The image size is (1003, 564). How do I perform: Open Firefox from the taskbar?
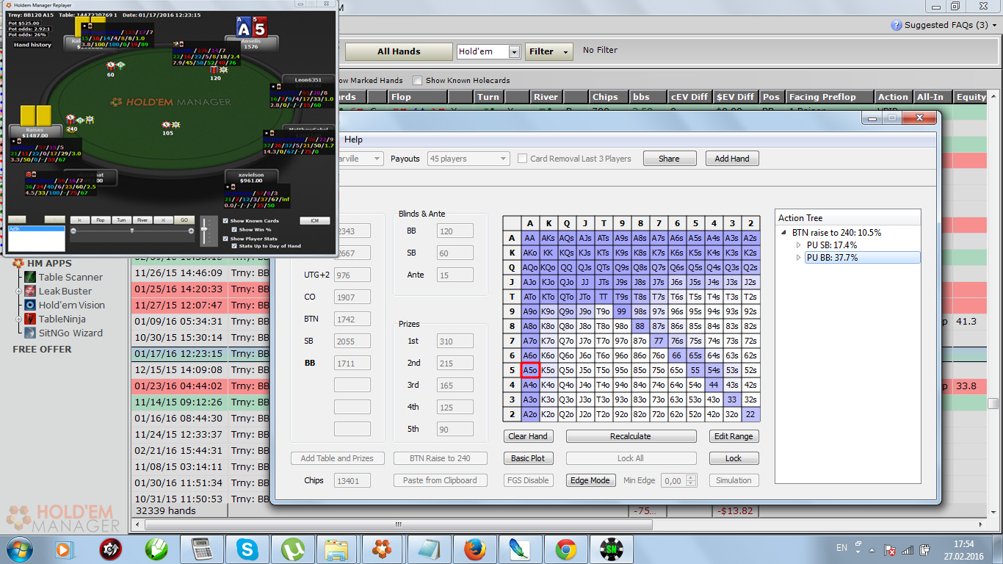(x=475, y=549)
